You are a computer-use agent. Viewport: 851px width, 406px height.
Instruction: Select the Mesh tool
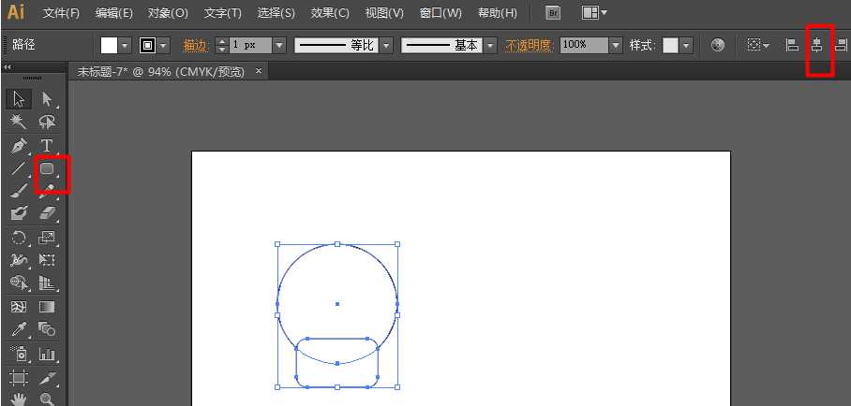point(19,308)
